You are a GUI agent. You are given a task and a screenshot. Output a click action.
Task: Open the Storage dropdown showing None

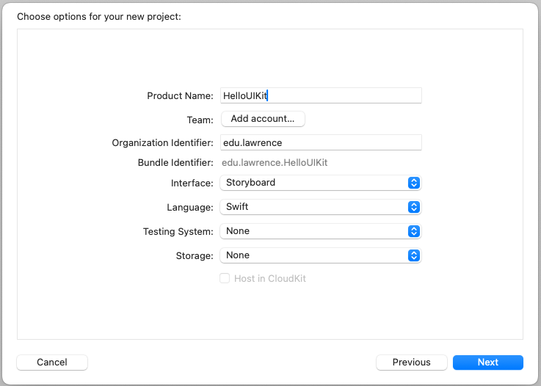point(321,255)
